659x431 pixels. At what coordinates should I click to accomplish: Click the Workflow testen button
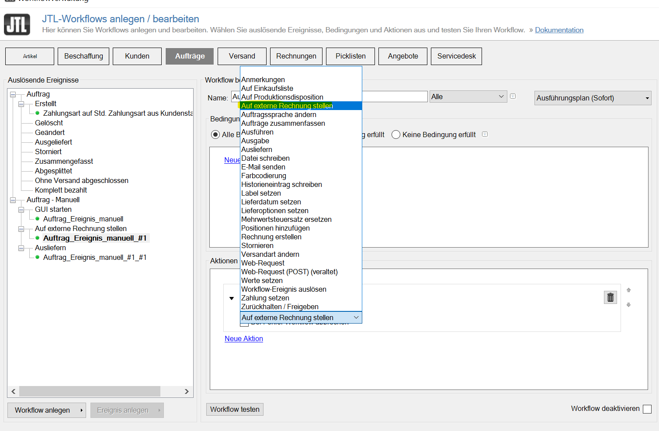[235, 409]
